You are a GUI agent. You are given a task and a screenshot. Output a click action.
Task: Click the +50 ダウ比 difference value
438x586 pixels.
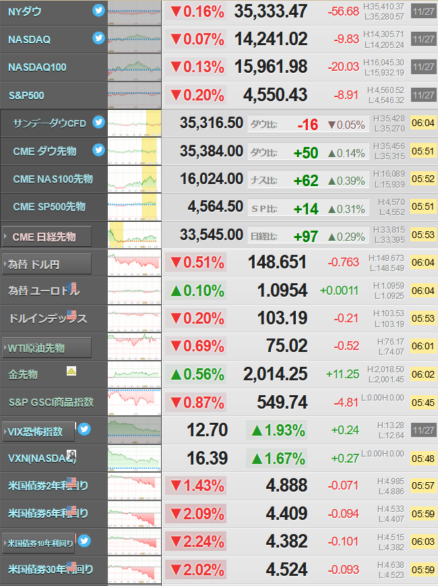pyautogui.click(x=306, y=153)
